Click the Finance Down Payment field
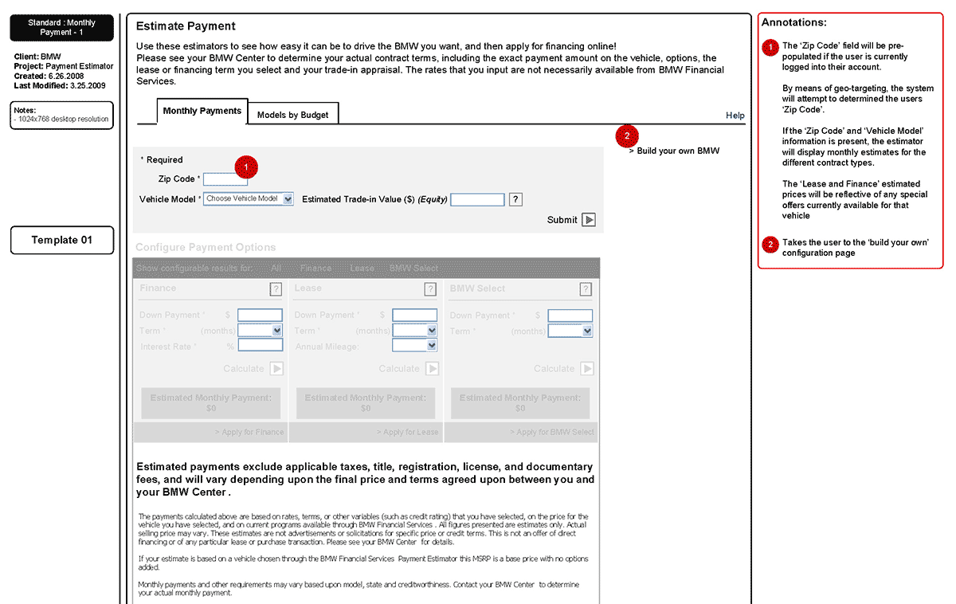Screen dimensions: 956x604 pyautogui.click(x=261, y=316)
